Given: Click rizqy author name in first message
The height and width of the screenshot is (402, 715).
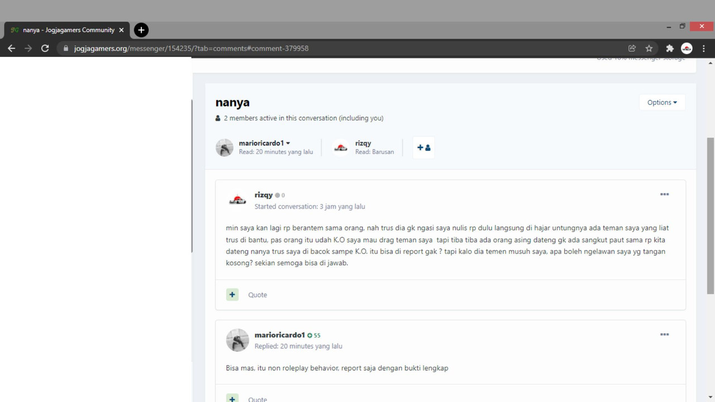Looking at the screenshot, I should 264,195.
